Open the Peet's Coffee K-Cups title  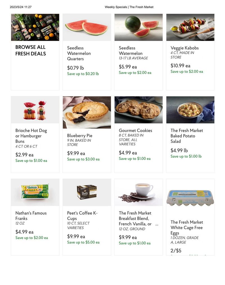82,215
